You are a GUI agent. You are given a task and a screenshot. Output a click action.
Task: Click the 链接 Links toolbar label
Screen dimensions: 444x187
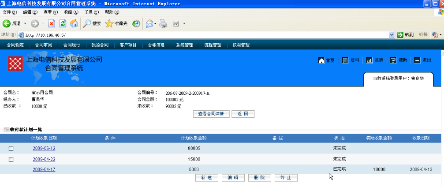[x=423, y=34]
